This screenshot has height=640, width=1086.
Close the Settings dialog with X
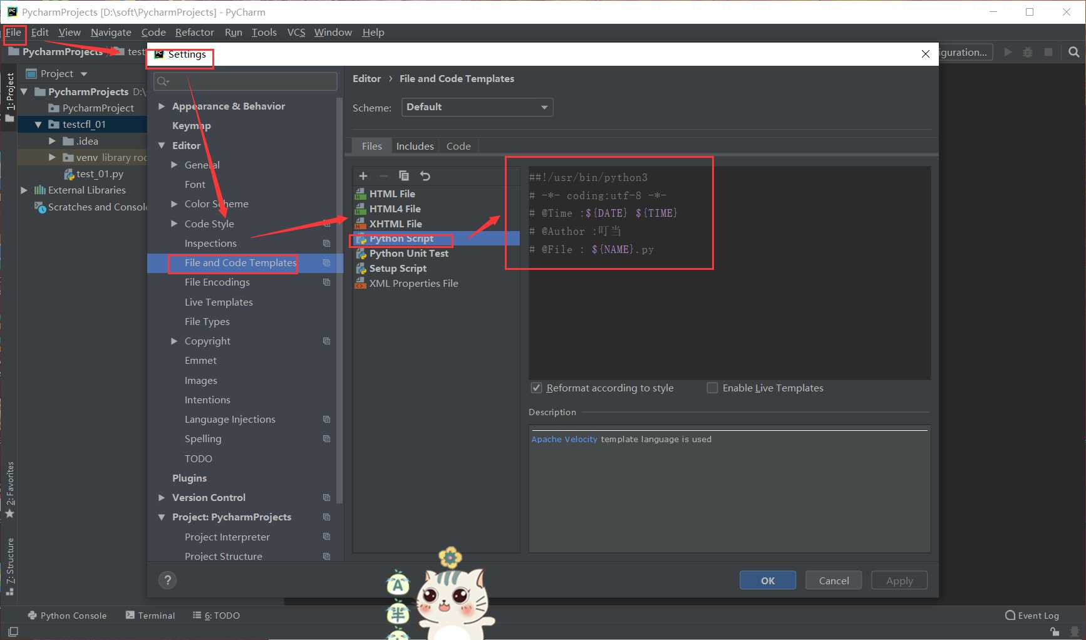926,54
